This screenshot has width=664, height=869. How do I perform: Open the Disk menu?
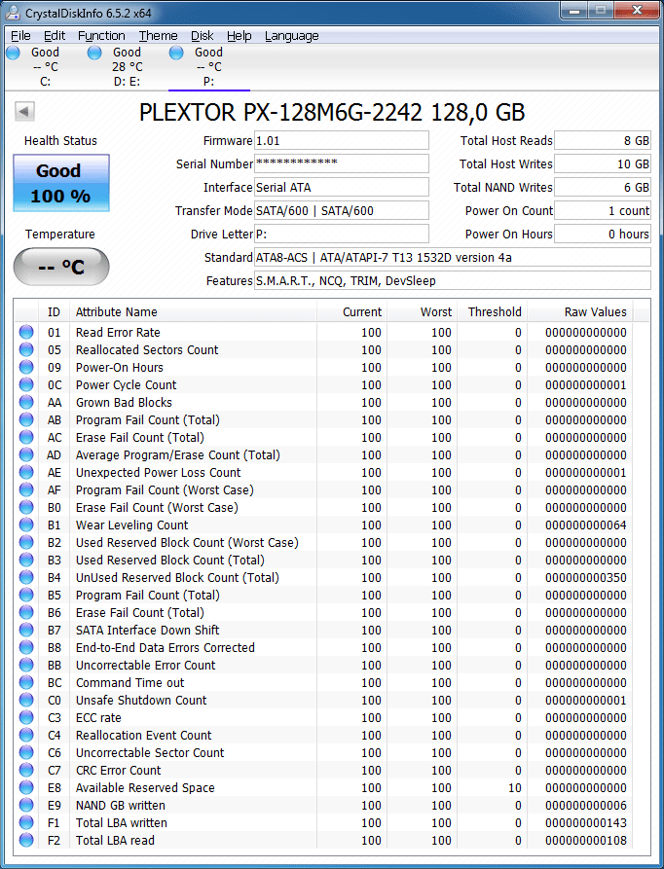pyautogui.click(x=203, y=36)
